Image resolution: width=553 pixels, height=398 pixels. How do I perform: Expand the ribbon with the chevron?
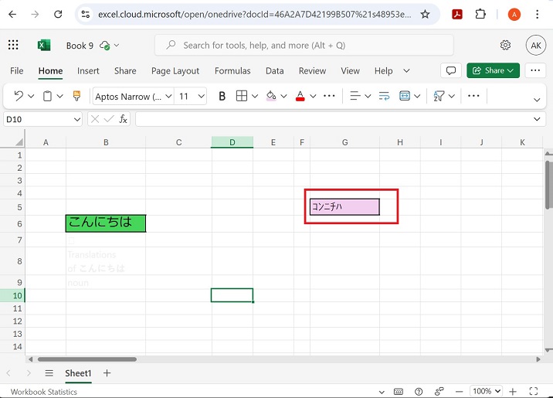[538, 100]
